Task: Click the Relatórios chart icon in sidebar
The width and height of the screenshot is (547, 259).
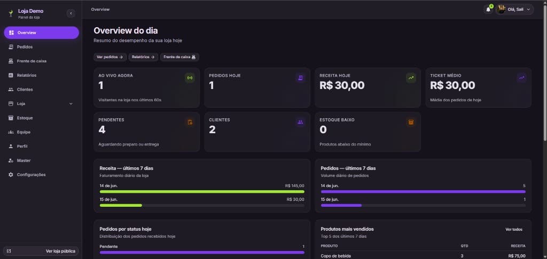Action: [x=11, y=75]
